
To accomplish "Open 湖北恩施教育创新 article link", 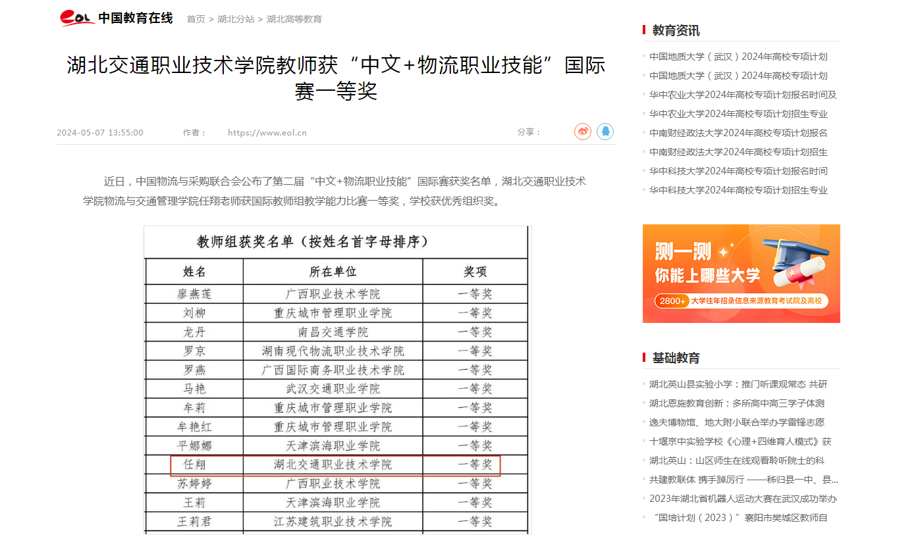I will 737,403.
